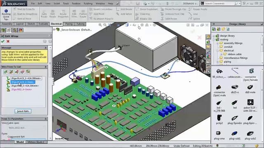
Task: Open the Help menu
Action: (x=111, y=3)
